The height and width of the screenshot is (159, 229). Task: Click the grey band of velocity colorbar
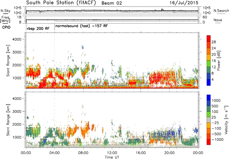coord(209,120)
